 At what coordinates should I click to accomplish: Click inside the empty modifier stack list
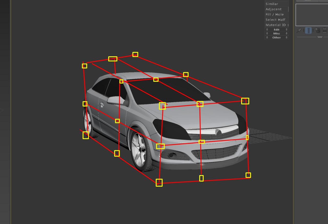[312, 15]
